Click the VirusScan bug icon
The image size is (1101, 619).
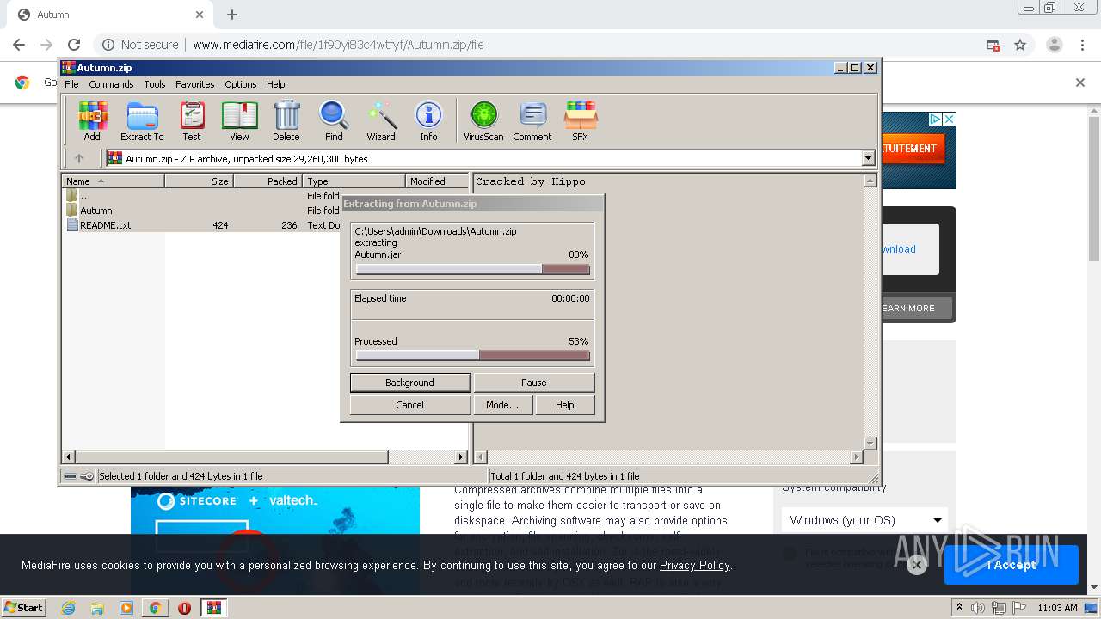coord(483,120)
